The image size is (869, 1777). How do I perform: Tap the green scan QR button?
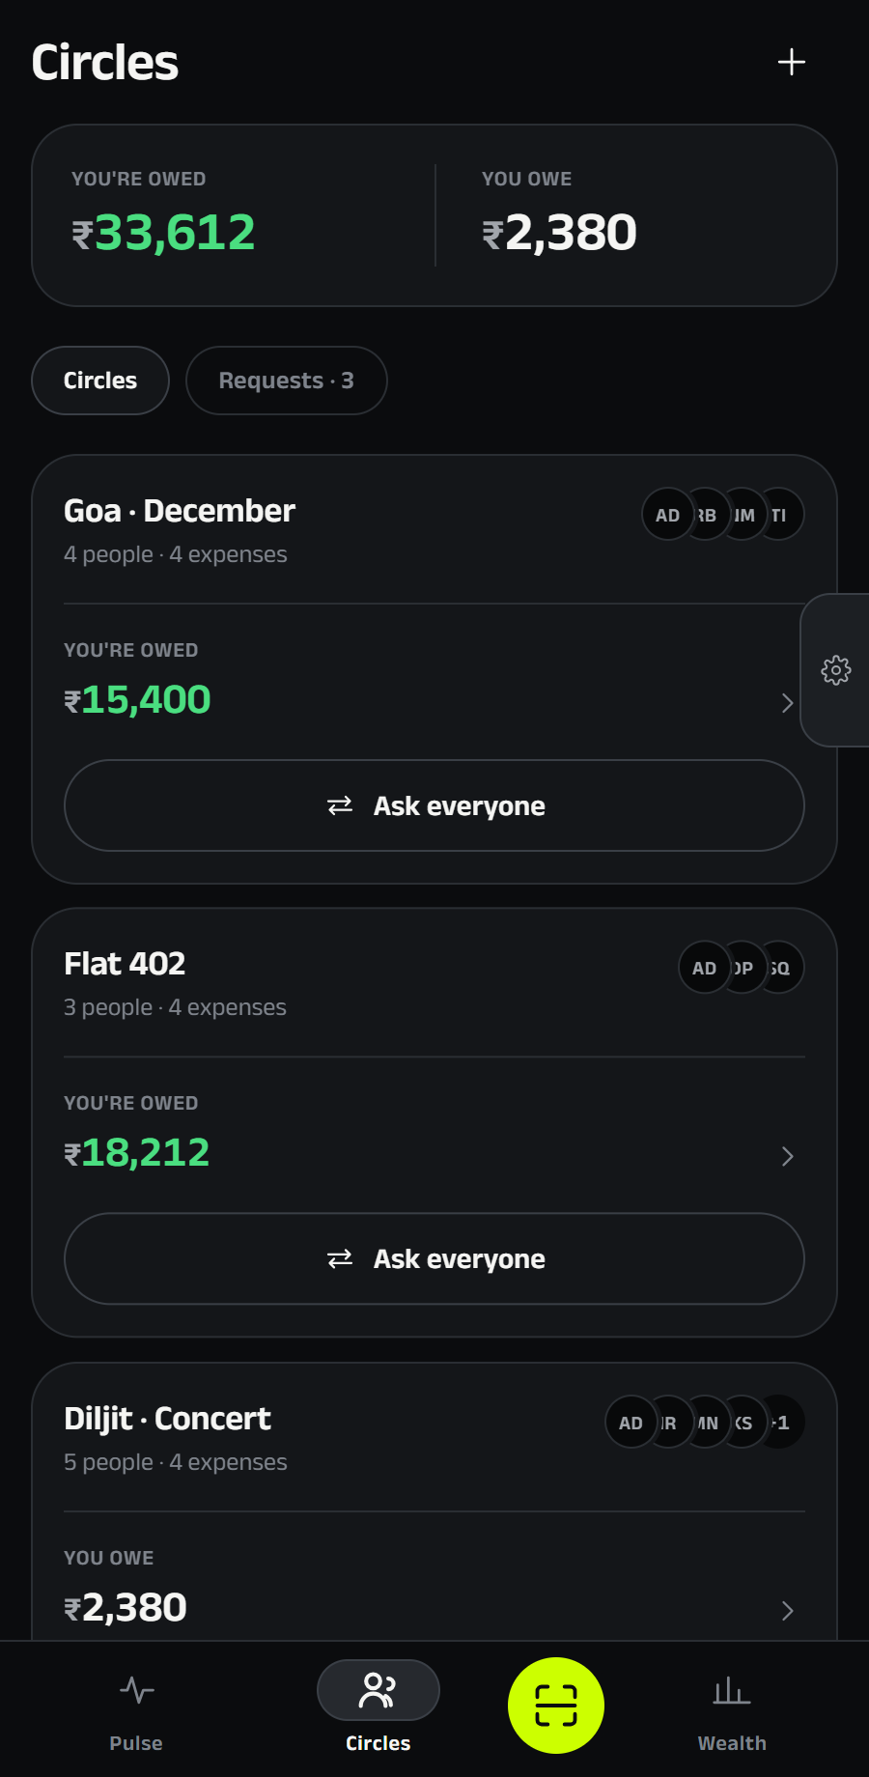pyautogui.click(x=556, y=1706)
